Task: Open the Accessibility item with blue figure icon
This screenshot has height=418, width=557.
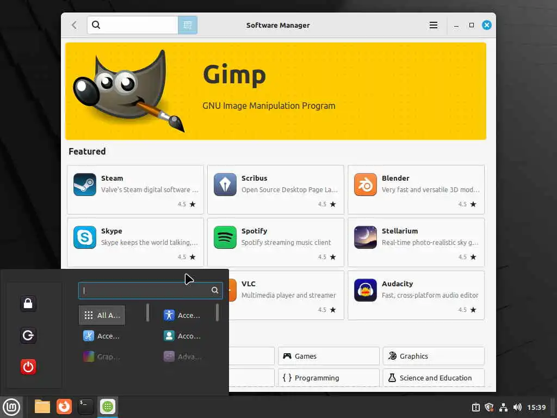Action: point(182,315)
